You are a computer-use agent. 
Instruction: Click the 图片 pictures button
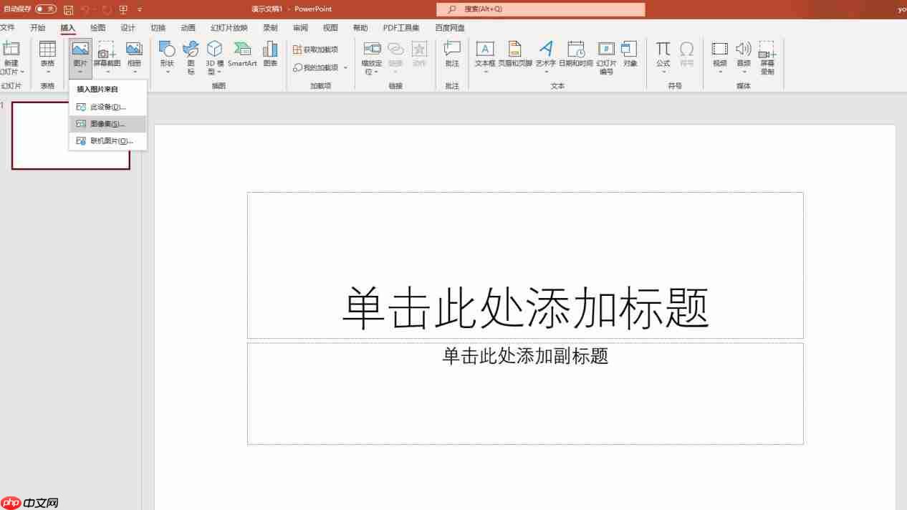[x=80, y=57]
